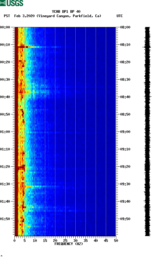Click the '15' frequency axis label
160x259 pixels.
pyautogui.click(x=45, y=241)
